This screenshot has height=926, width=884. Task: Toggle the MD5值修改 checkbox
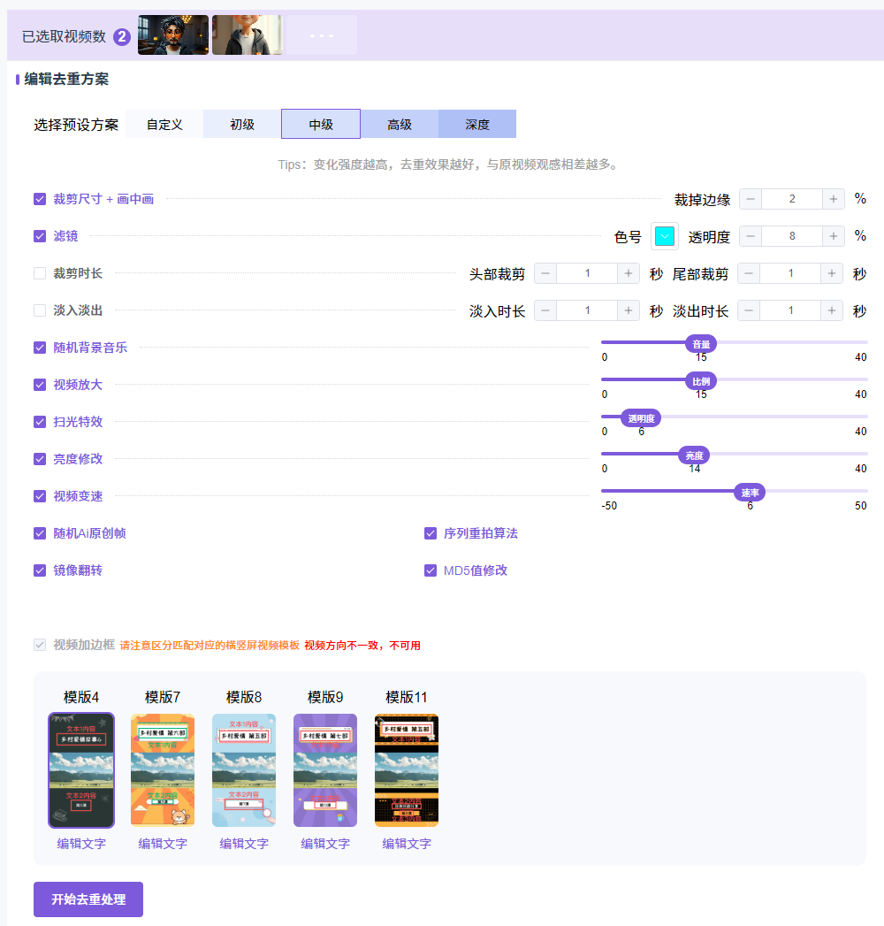pyautogui.click(x=431, y=570)
